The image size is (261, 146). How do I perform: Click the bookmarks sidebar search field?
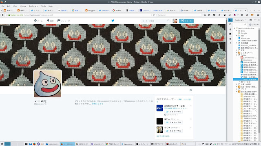click(x=240, y=24)
